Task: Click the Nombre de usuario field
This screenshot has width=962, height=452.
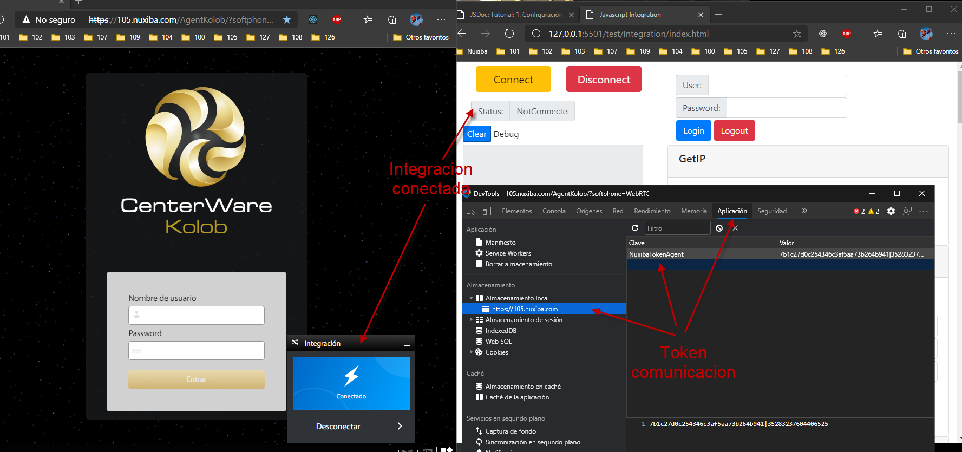Action: tap(197, 315)
